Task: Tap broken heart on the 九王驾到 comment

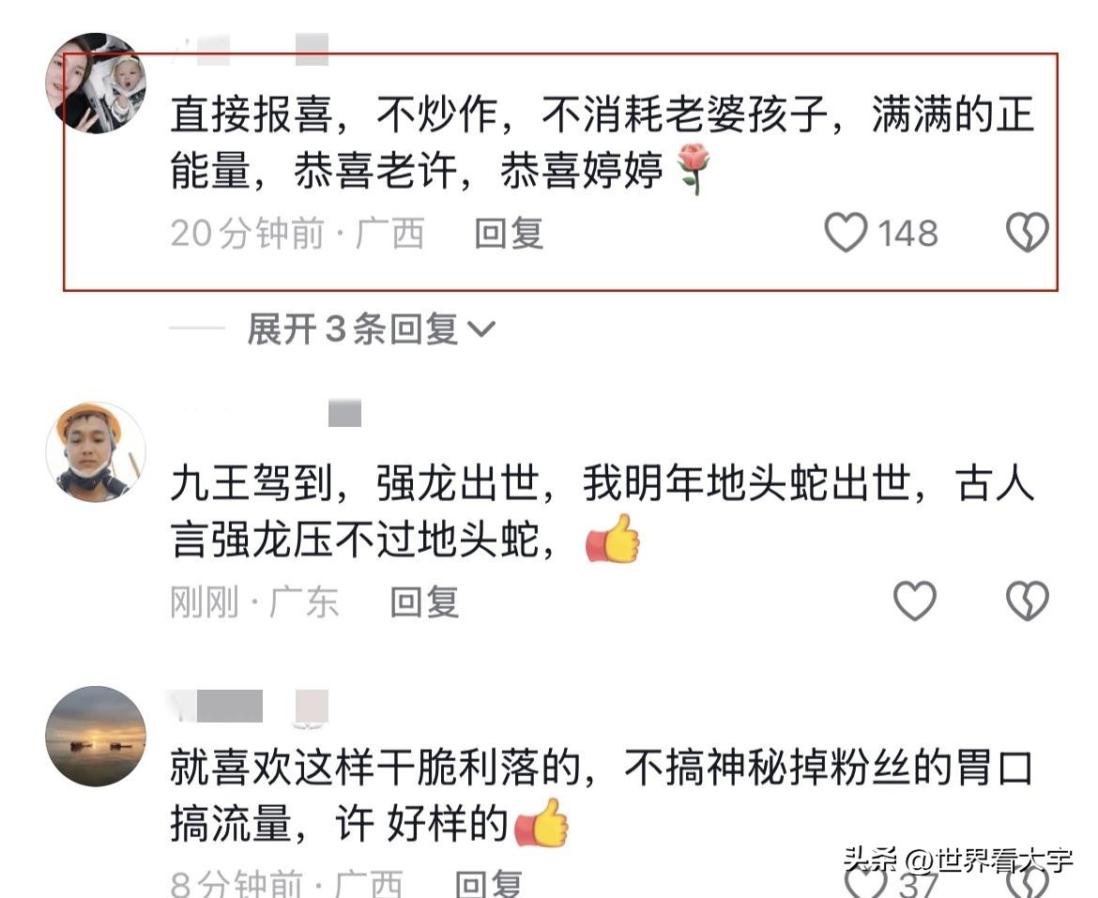Action: [x=1027, y=601]
